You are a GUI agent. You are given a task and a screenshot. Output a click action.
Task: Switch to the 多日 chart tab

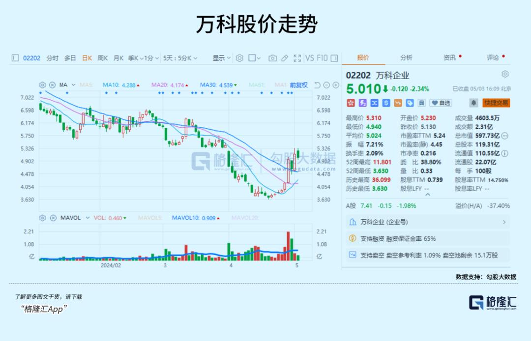point(70,58)
